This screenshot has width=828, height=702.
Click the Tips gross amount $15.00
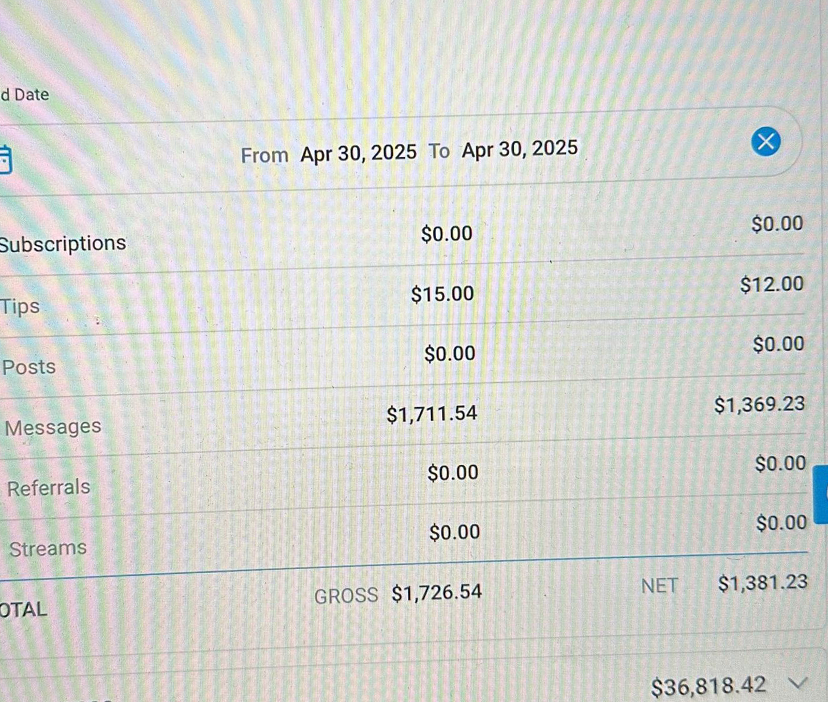(x=442, y=294)
